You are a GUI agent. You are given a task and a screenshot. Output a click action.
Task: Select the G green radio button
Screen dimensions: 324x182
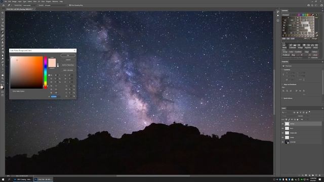tap(49, 89)
